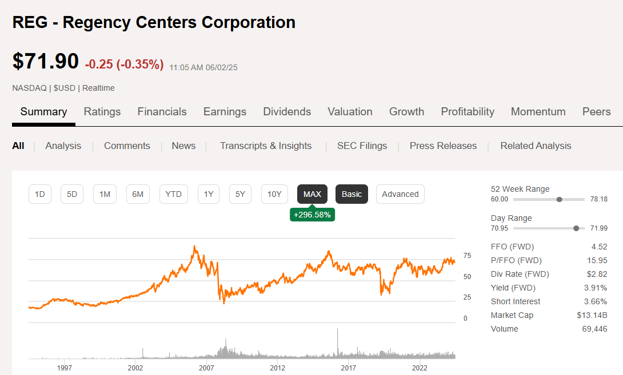Select the 5Y chart timeframe
The width and height of the screenshot is (623, 375).
(240, 194)
